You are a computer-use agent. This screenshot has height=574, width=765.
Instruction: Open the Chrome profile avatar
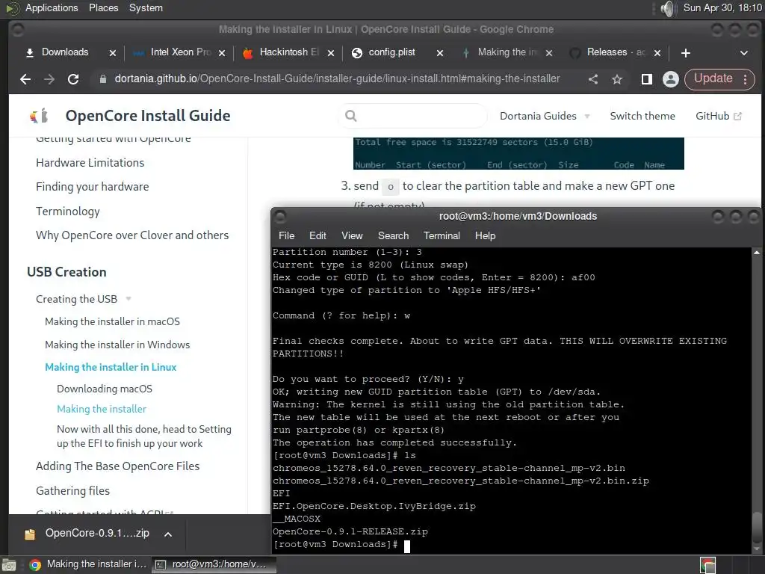(x=671, y=79)
